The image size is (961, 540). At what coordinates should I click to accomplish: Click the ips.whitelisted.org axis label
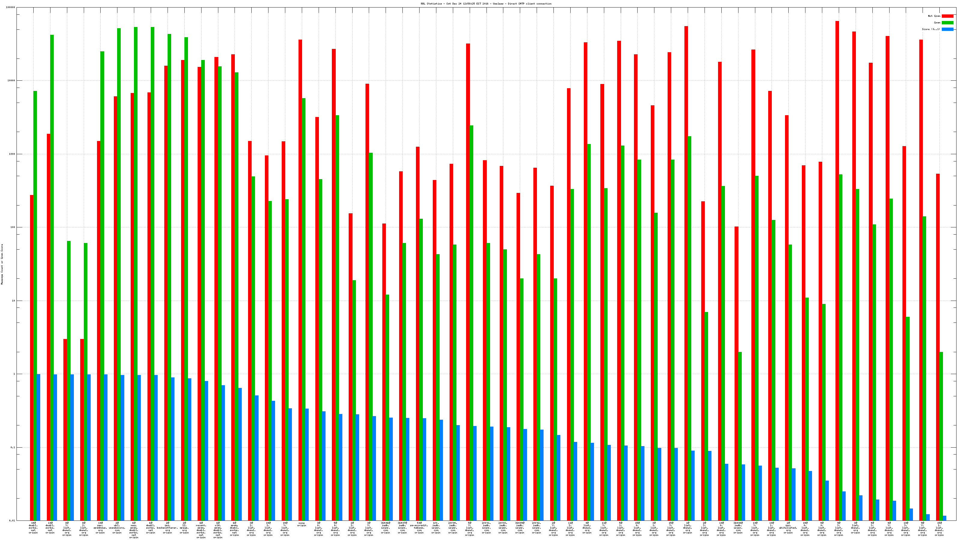point(788,528)
